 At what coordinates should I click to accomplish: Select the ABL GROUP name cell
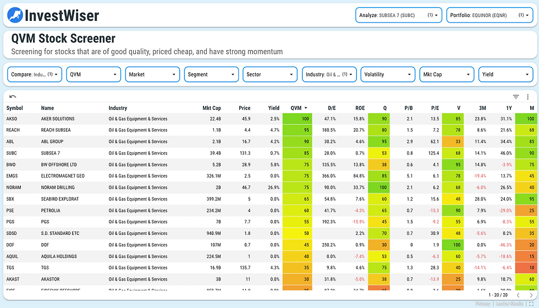[52, 142]
